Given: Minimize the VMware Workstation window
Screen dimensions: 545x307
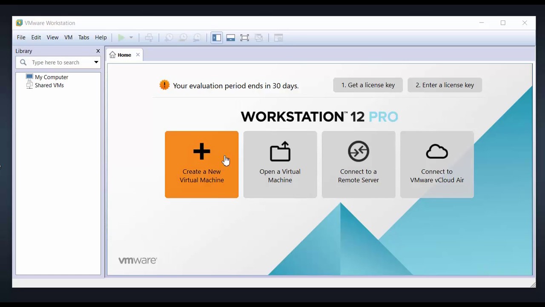Looking at the screenshot, I should coord(482,23).
